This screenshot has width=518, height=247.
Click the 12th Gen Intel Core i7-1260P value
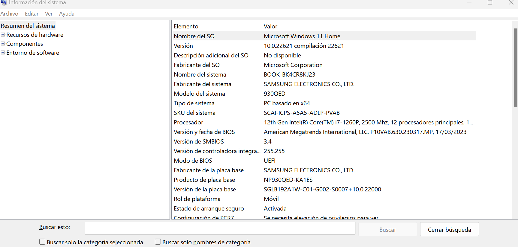368,122
